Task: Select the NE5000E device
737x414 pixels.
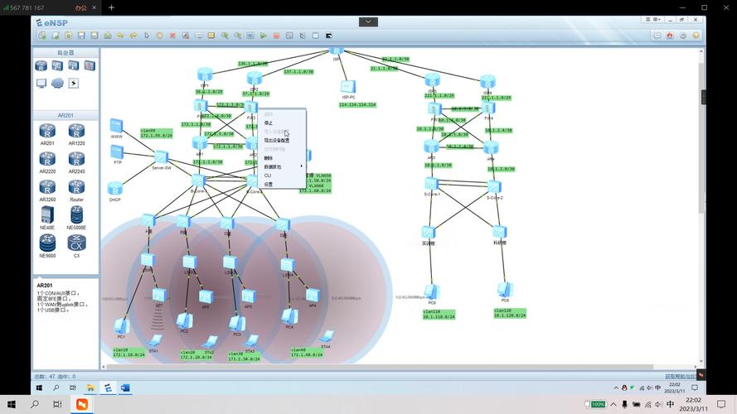Action: (76, 219)
